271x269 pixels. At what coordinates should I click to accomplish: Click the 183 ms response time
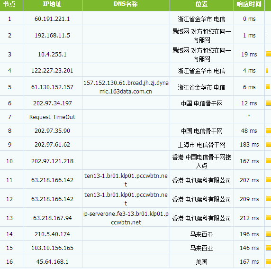(249, 145)
